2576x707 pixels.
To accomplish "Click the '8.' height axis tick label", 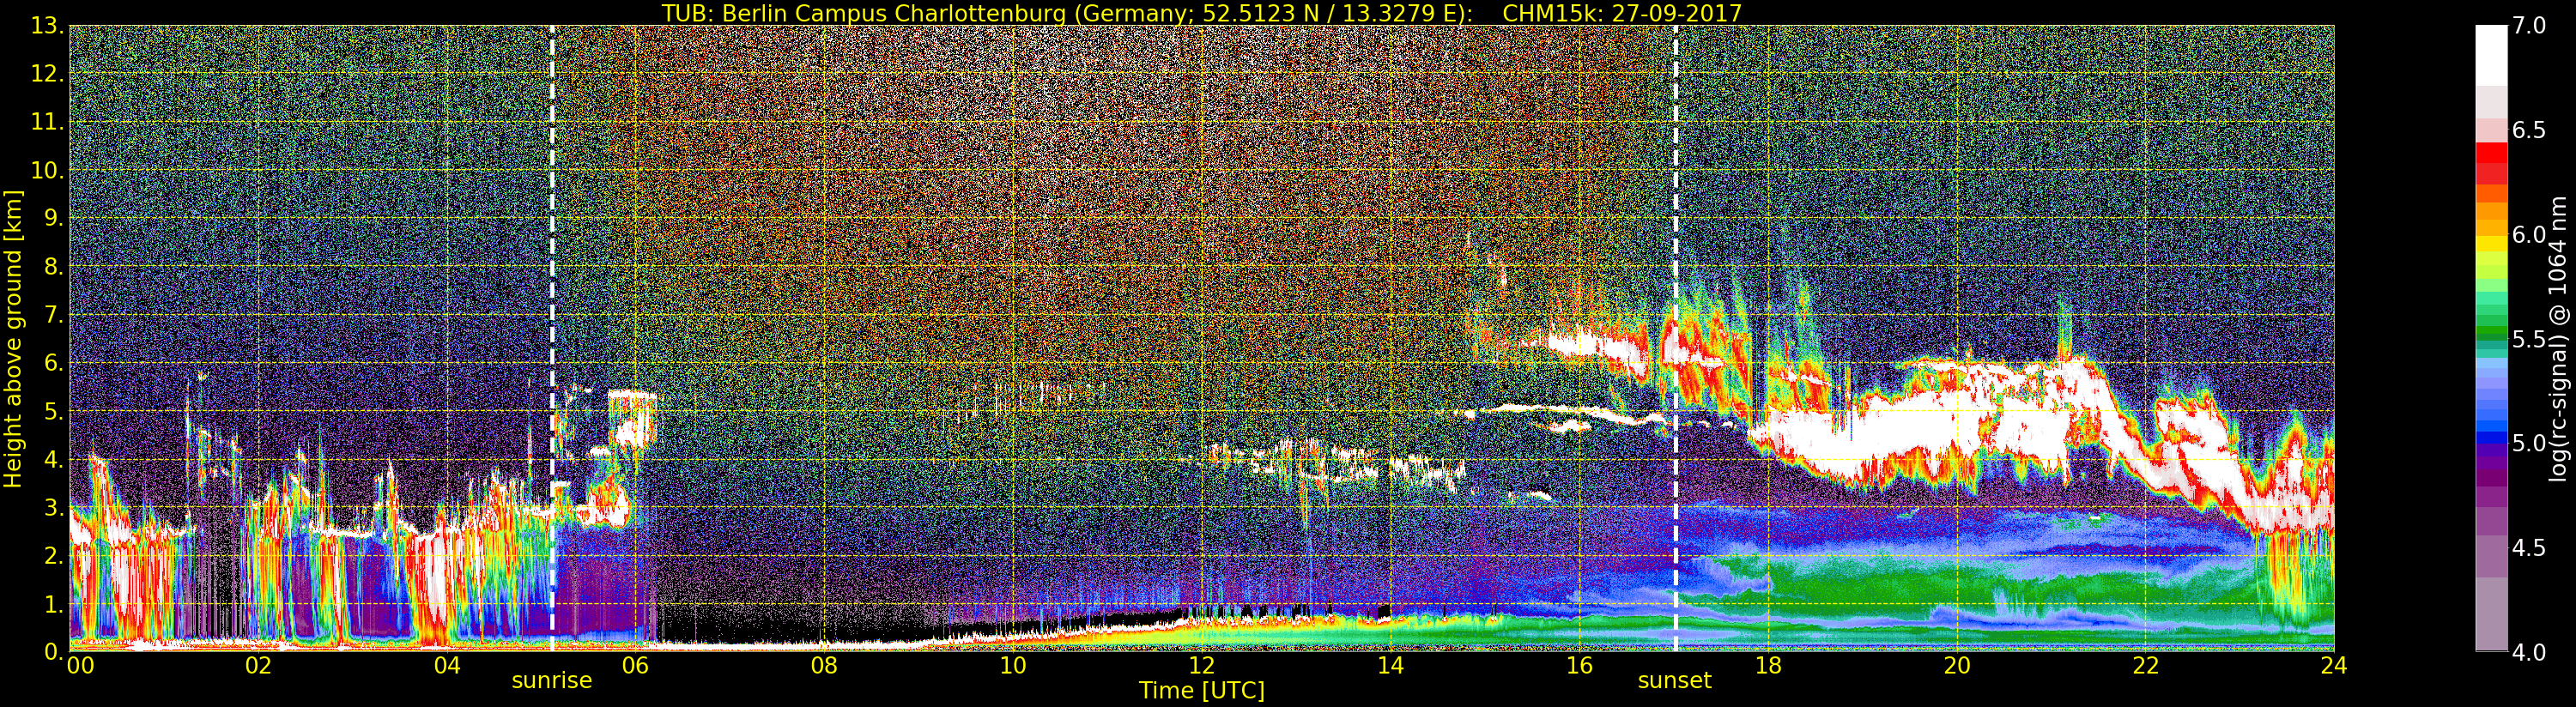I will tap(54, 267).
